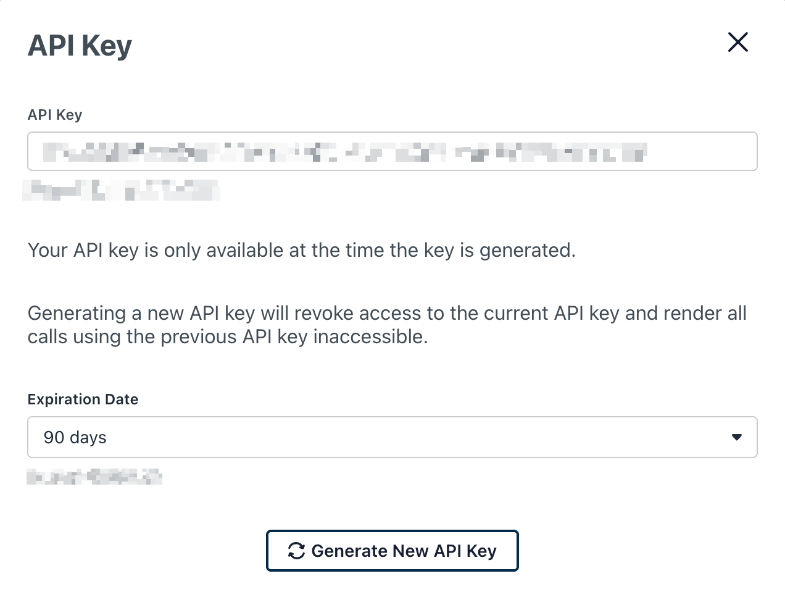Click the dropdown caret arrow beside 90 days

coord(736,437)
